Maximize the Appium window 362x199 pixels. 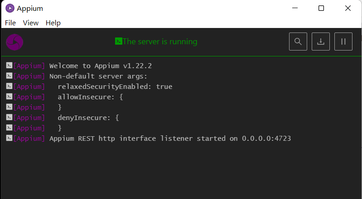click(x=321, y=8)
